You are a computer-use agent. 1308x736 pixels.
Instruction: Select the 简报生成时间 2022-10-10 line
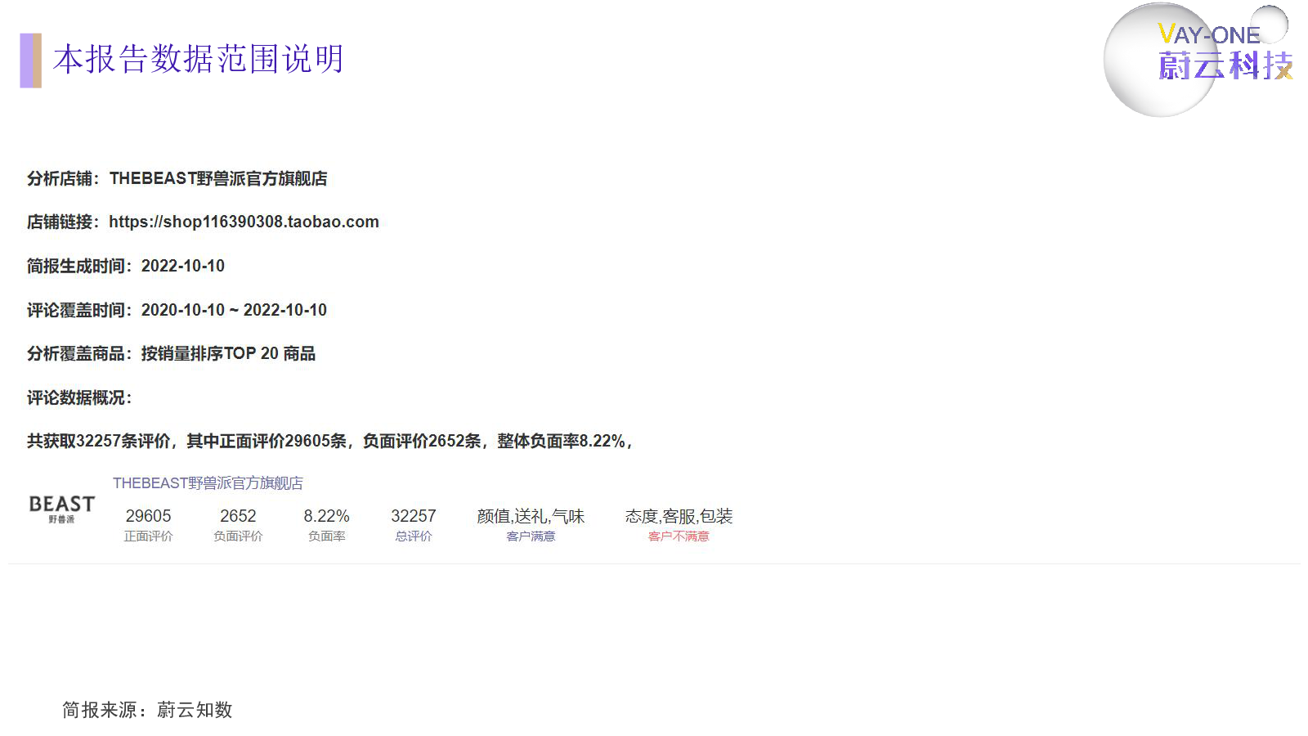coord(126,266)
